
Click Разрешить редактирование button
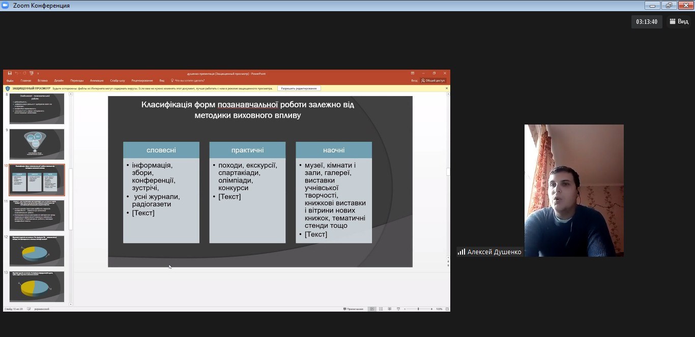(x=299, y=88)
